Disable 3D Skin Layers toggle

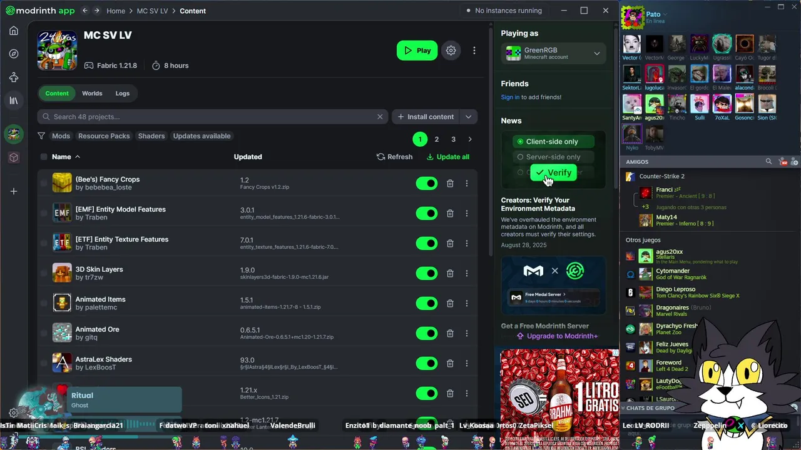coord(427,273)
